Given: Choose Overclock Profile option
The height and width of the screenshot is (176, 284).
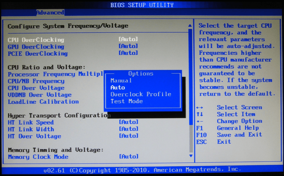Looking at the screenshot, I should pos(141,94).
